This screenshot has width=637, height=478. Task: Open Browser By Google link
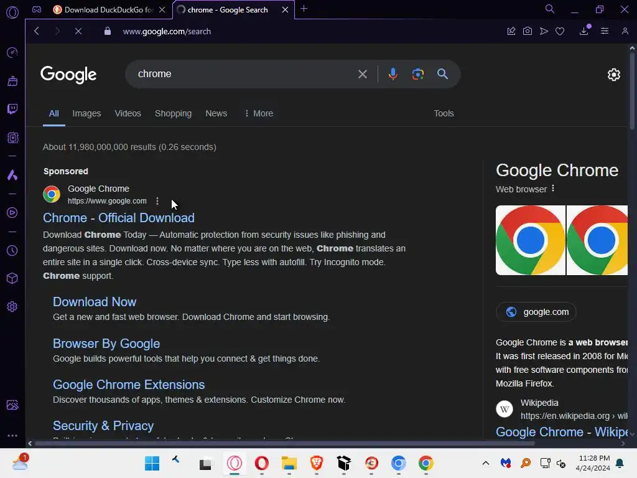(x=106, y=344)
